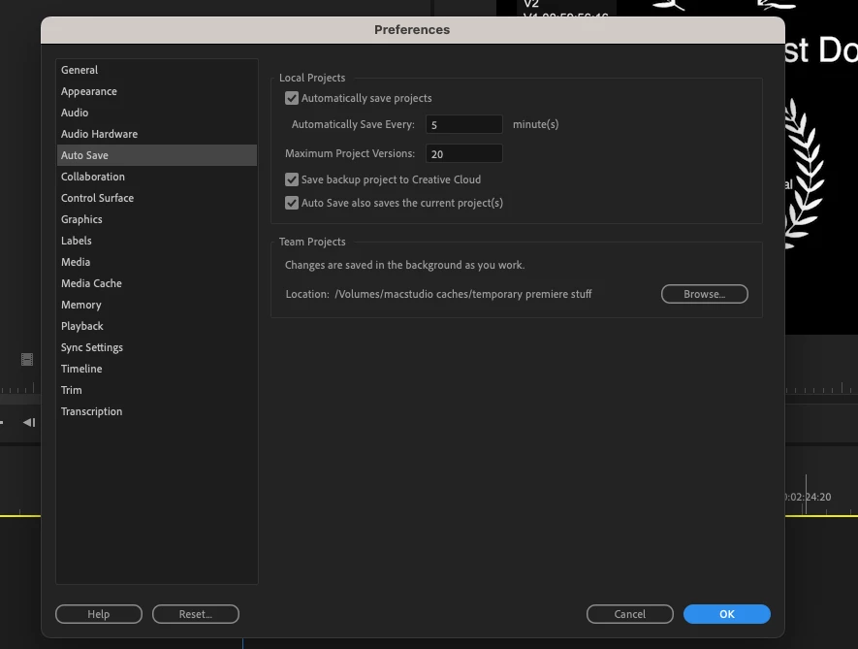
Task: Select General preferences category
Action: click(x=157, y=70)
